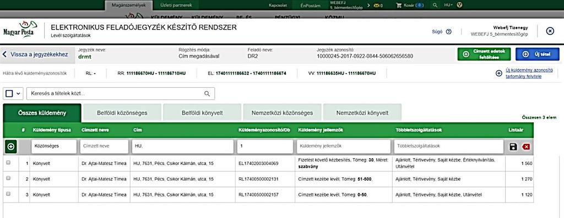Close the system with the X circle icon
This screenshot has width=564, height=218.
[x=550, y=31]
